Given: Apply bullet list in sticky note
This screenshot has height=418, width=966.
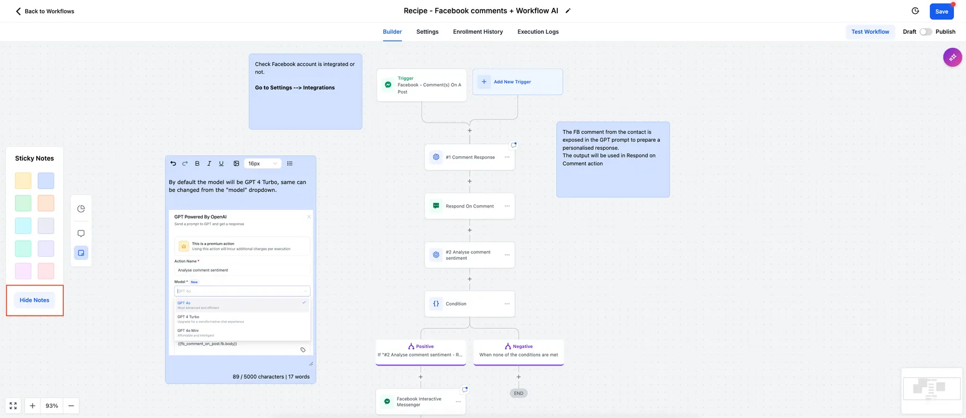Looking at the screenshot, I should (290, 163).
